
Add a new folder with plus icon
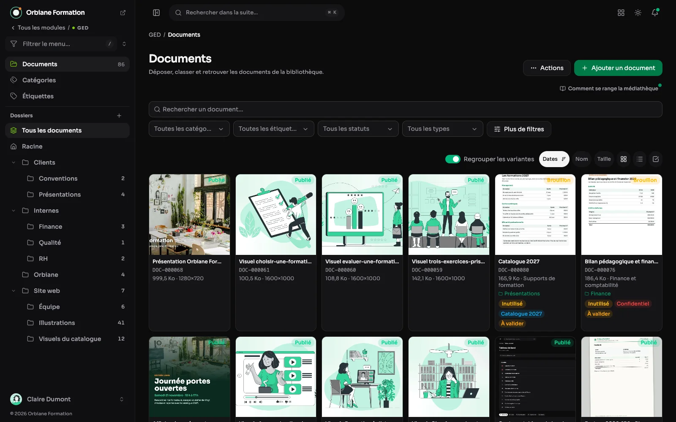pos(119,116)
